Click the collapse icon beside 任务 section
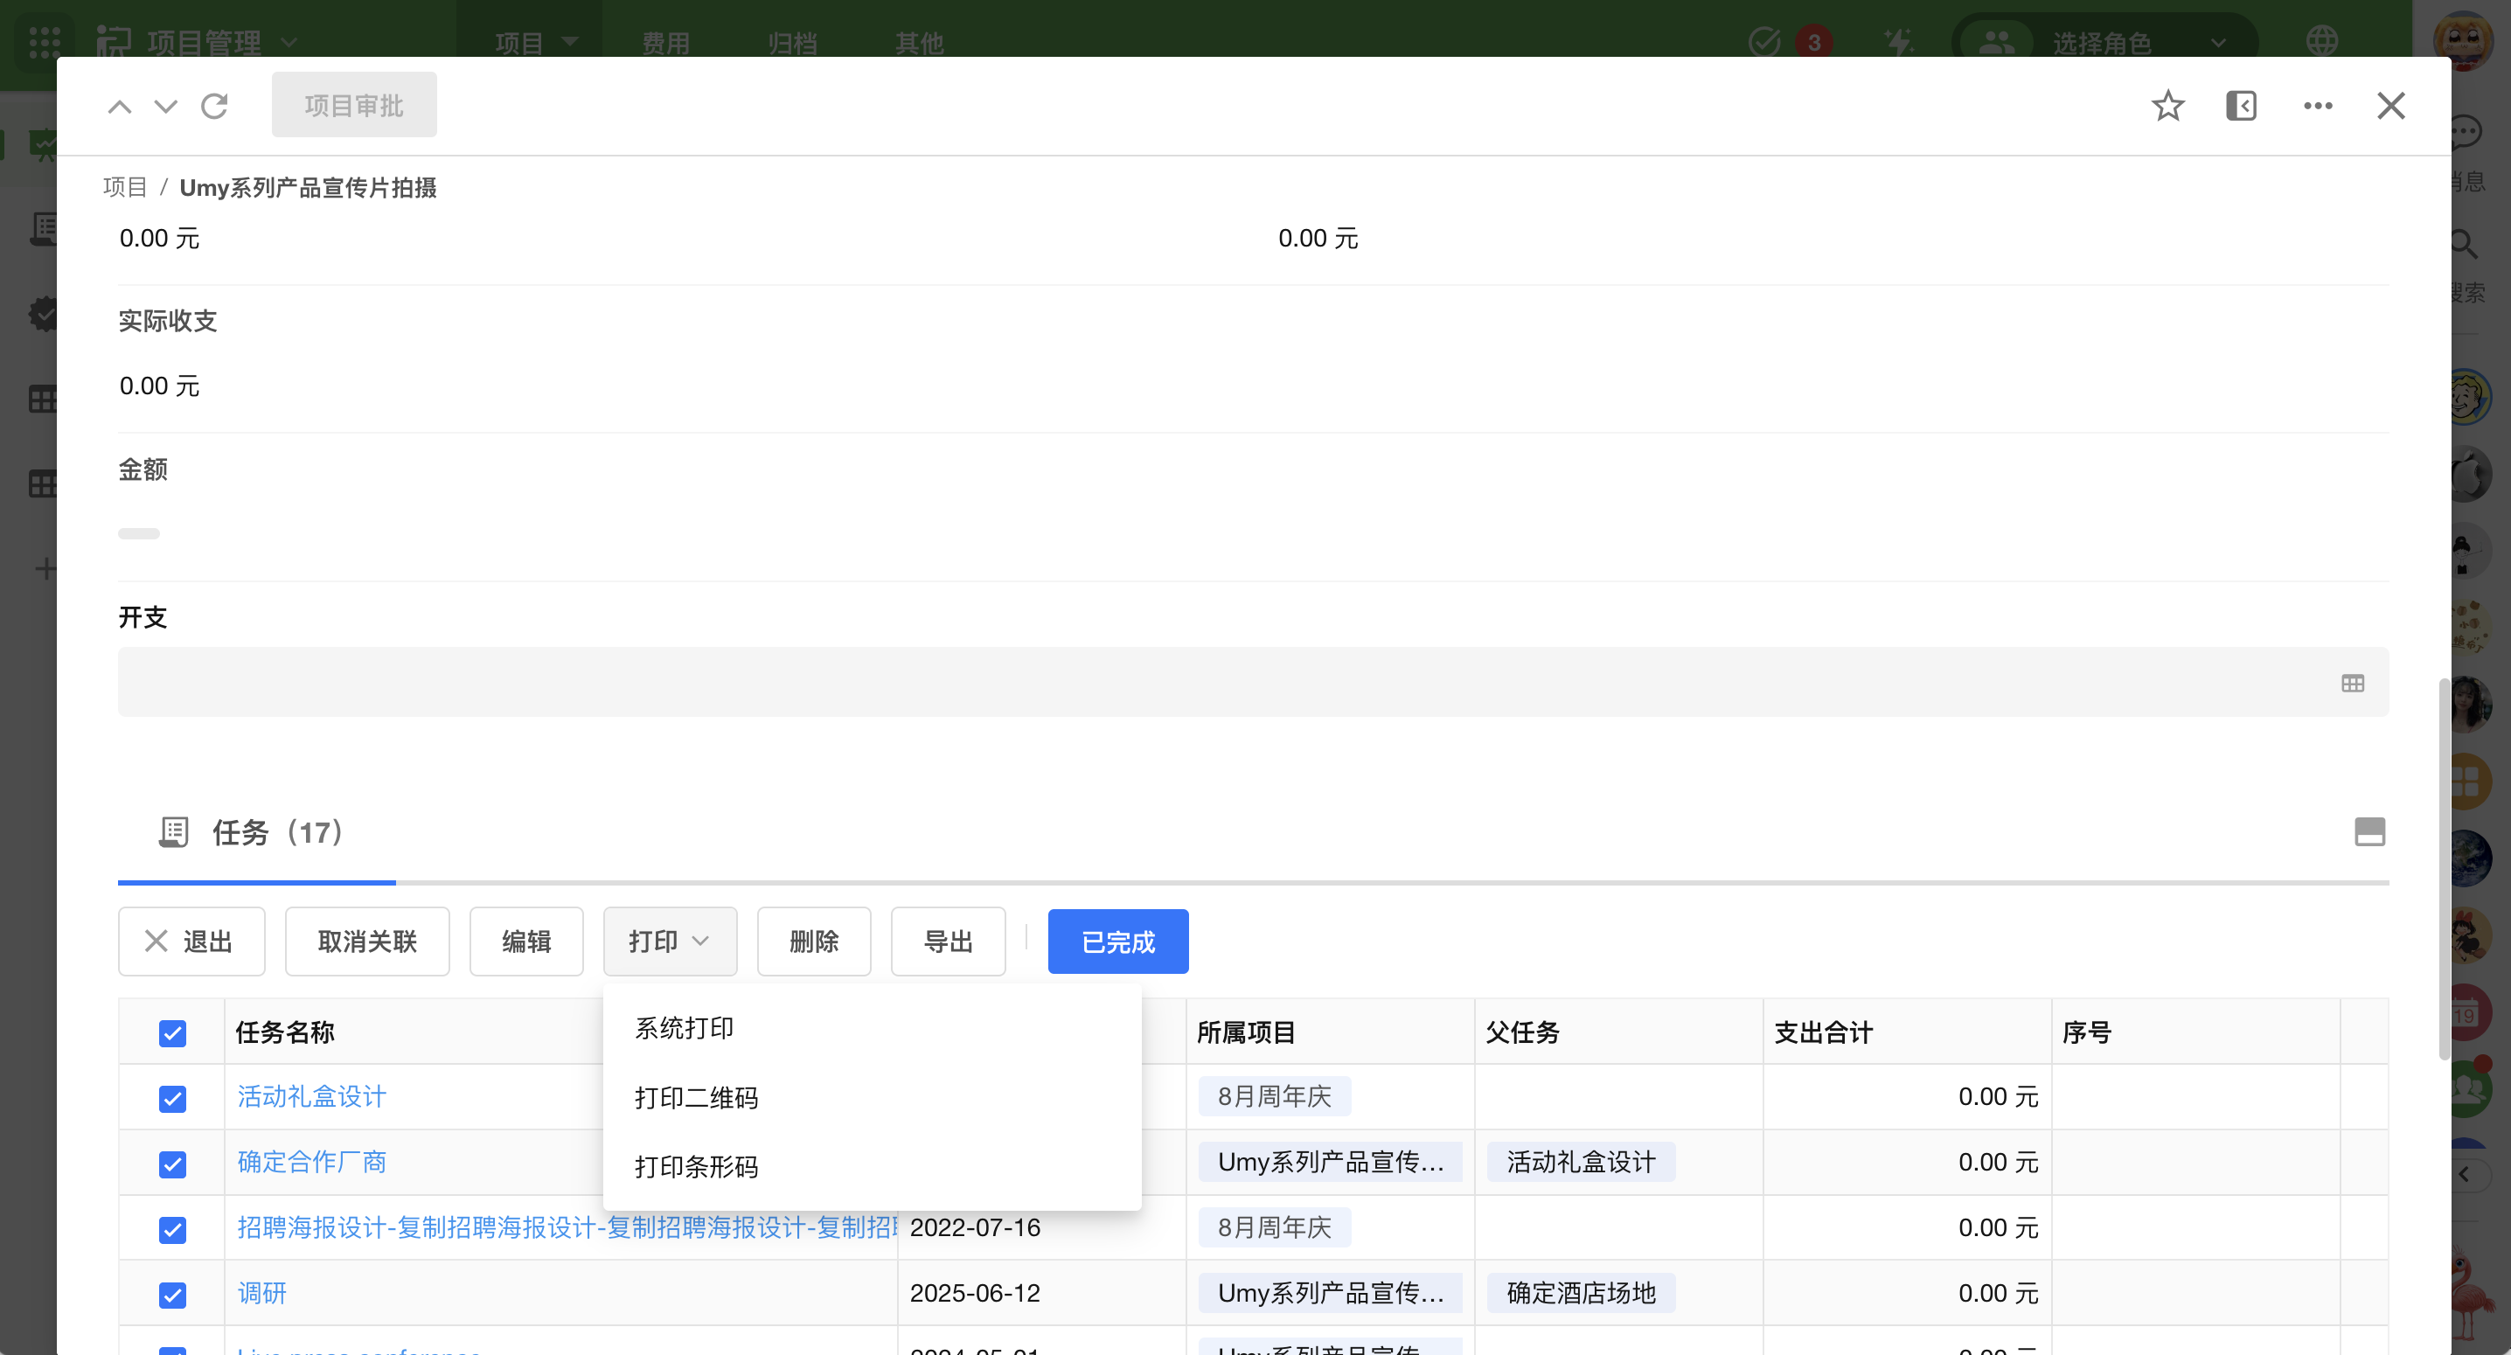The height and width of the screenshot is (1355, 2511). pos(2368,831)
